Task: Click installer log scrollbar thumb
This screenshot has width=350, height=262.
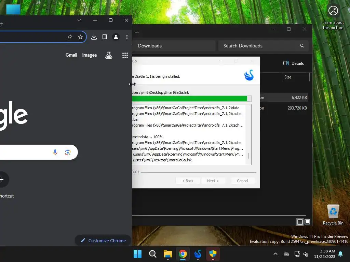Action: click(x=248, y=156)
